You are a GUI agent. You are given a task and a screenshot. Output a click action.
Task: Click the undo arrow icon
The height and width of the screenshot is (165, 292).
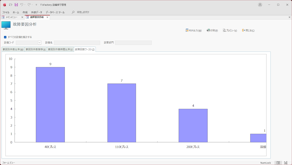(22, 5)
